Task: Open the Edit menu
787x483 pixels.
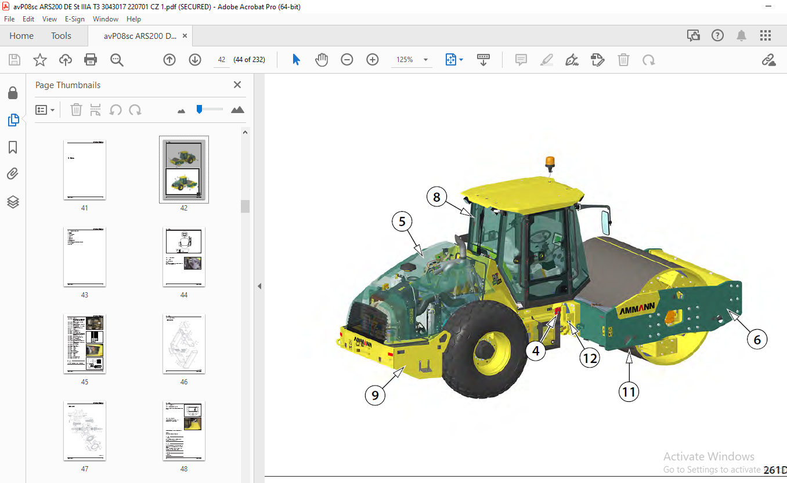Action: coord(28,19)
